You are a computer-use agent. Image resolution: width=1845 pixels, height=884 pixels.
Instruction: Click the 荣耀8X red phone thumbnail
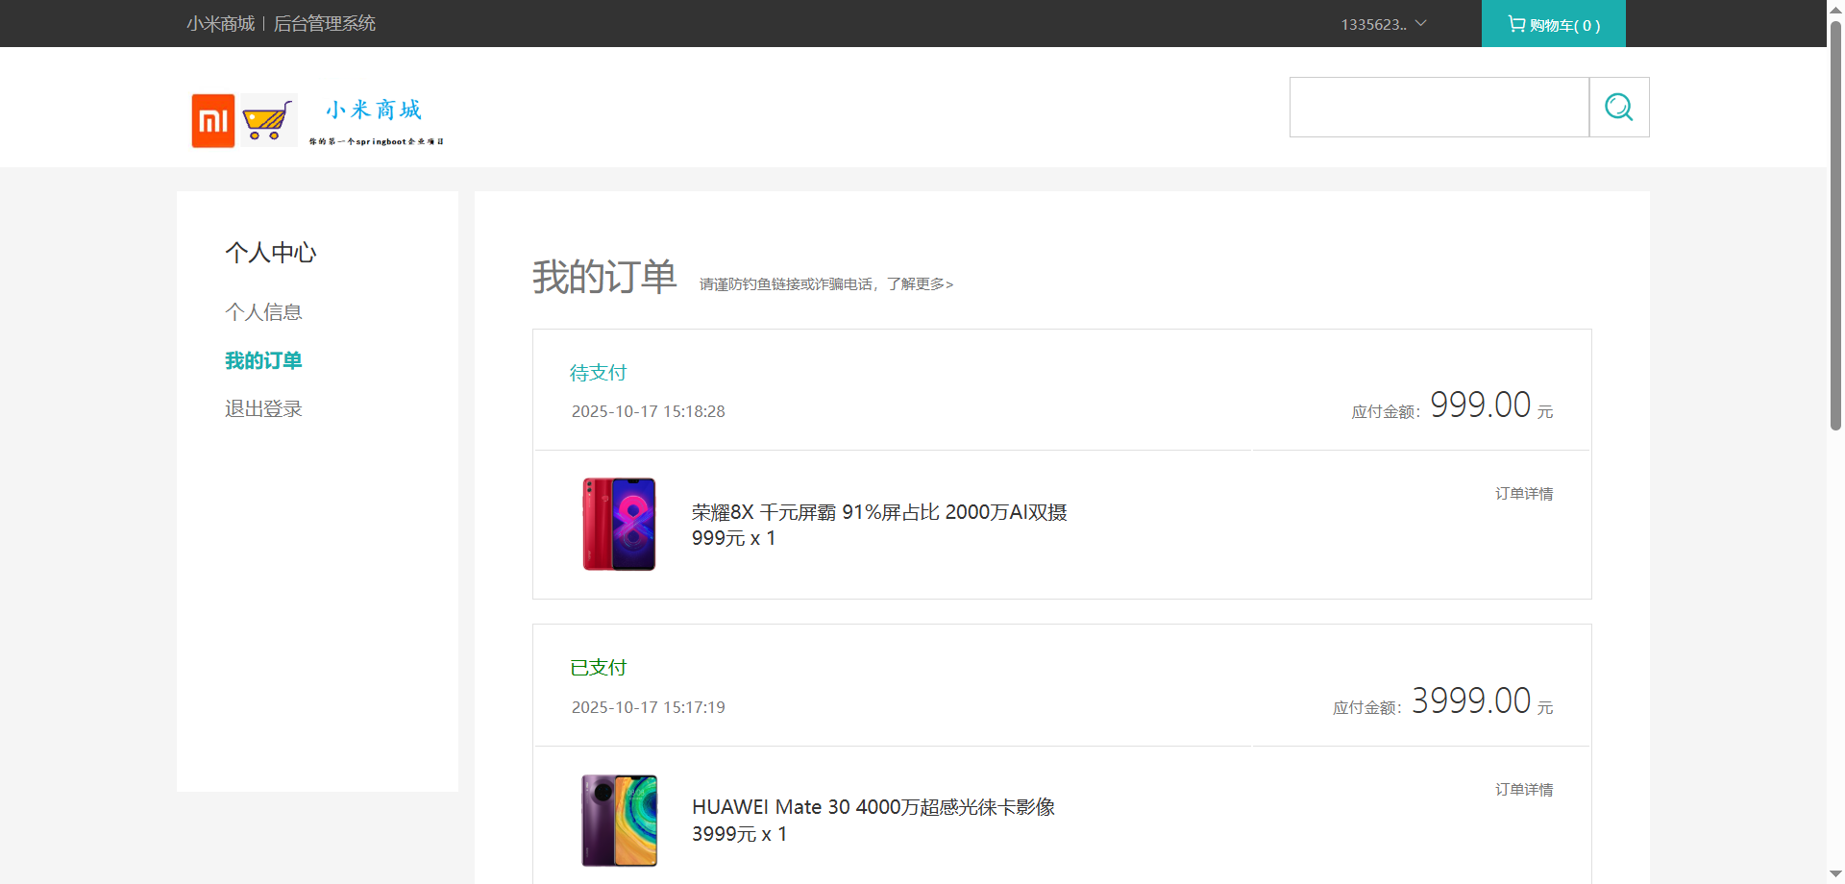620,525
